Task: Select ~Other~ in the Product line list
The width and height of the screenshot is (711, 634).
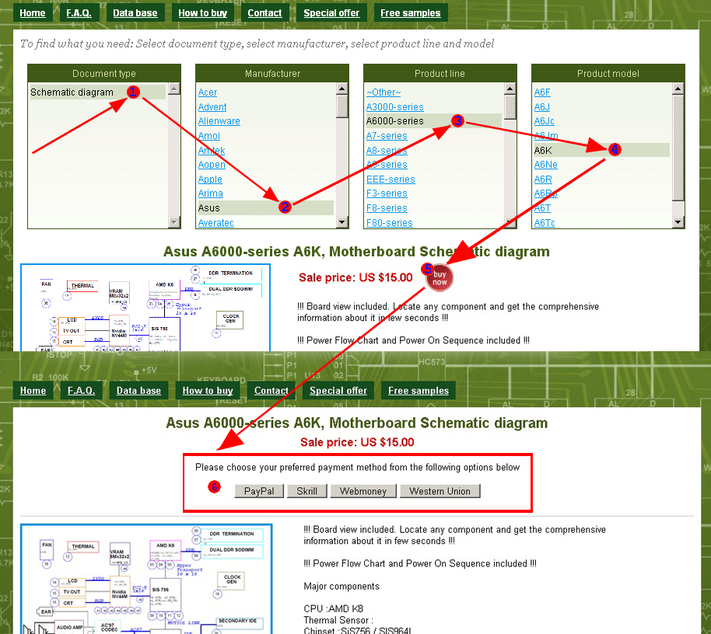Action: tap(384, 92)
